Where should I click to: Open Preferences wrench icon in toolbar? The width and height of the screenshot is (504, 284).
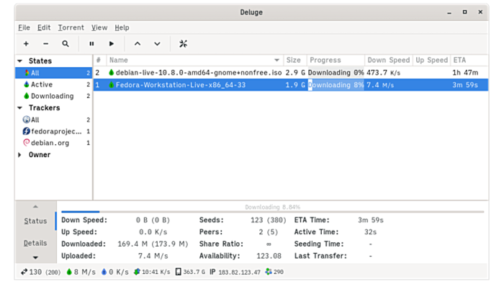tap(183, 44)
